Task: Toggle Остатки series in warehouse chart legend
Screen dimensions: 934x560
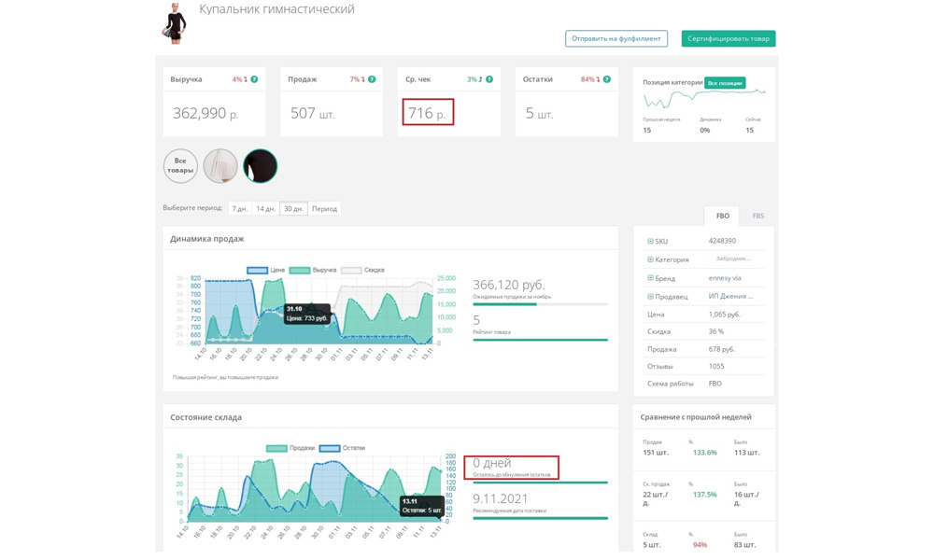Action: [343, 448]
